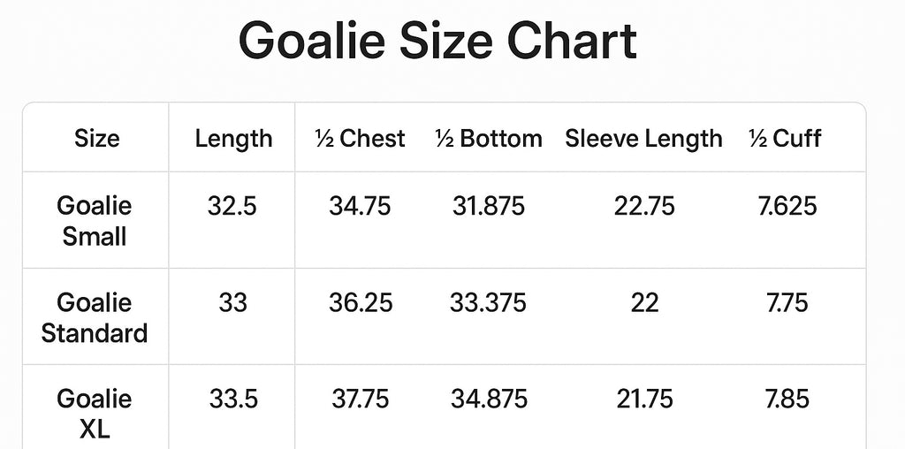Click the ½ Cuff column header

[x=785, y=139]
